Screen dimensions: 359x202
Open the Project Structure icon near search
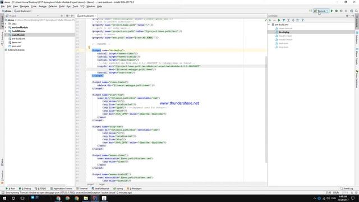coord(352,11)
